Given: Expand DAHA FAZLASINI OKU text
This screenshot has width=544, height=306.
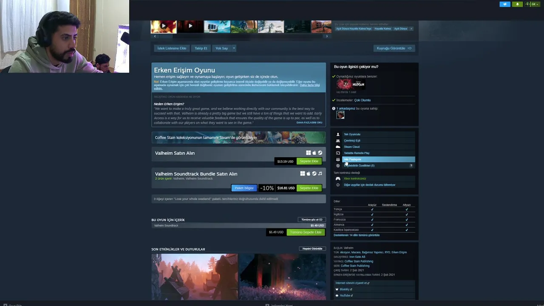Looking at the screenshot, I should click(309, 122).
